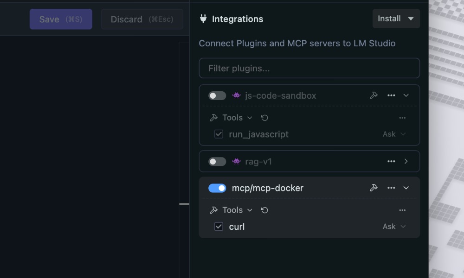Uncheck the curl tool checkbox
464x278 pixels.
(x=218, y=227)
